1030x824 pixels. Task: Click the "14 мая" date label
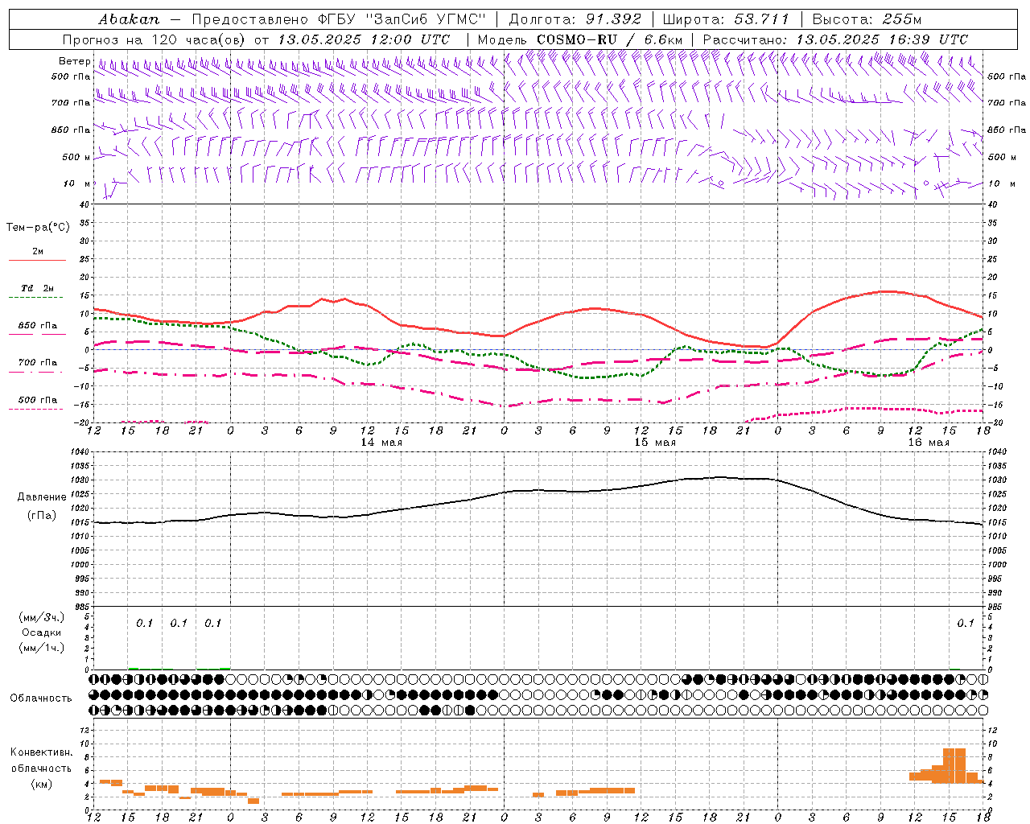(381, 443)
